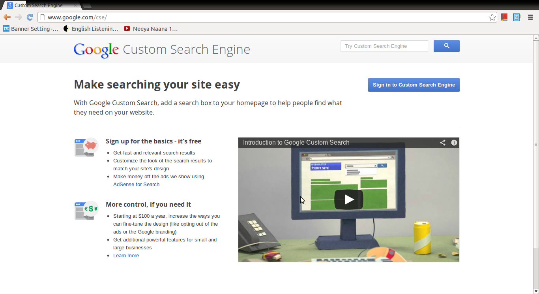Select the Custom Search Engine browser tab
The height and width of the screenshot is (294, 539).
(41, 6)
